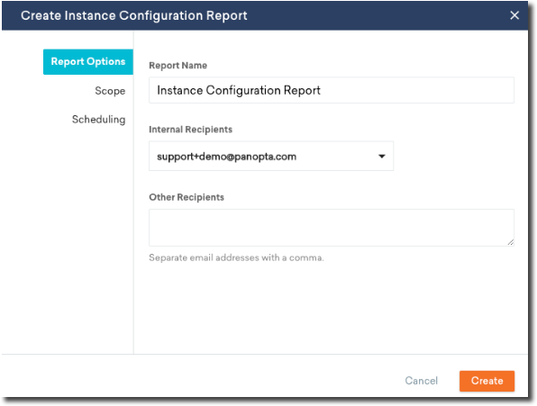Screen dimensions: 537x406
Task: Click the caret arrow in Internal Recipients
Action: coord(381,157)
